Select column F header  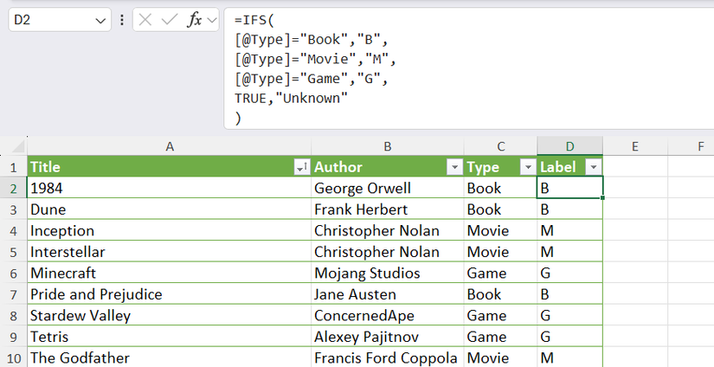pos(691,146)
